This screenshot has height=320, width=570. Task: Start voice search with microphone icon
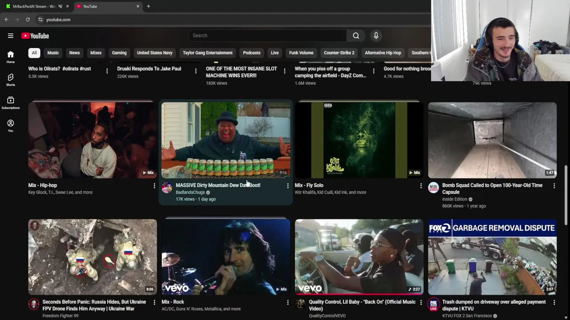pyautogui.click(x=376, y=36)
